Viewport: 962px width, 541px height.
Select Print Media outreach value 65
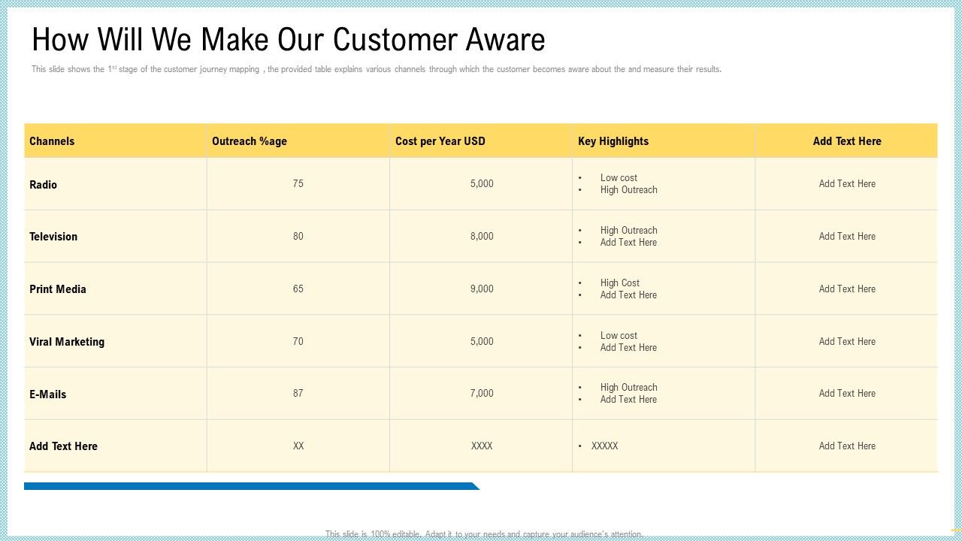(298, 289)
